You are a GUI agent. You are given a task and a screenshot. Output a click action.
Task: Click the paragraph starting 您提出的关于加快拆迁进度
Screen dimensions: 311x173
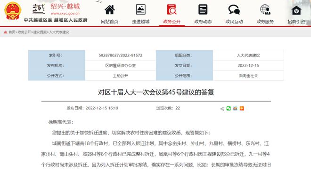[131, 133]
